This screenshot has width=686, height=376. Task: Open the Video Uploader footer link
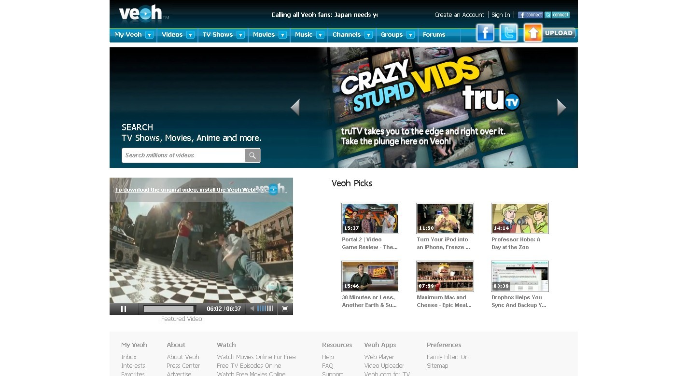coord(384,366)
